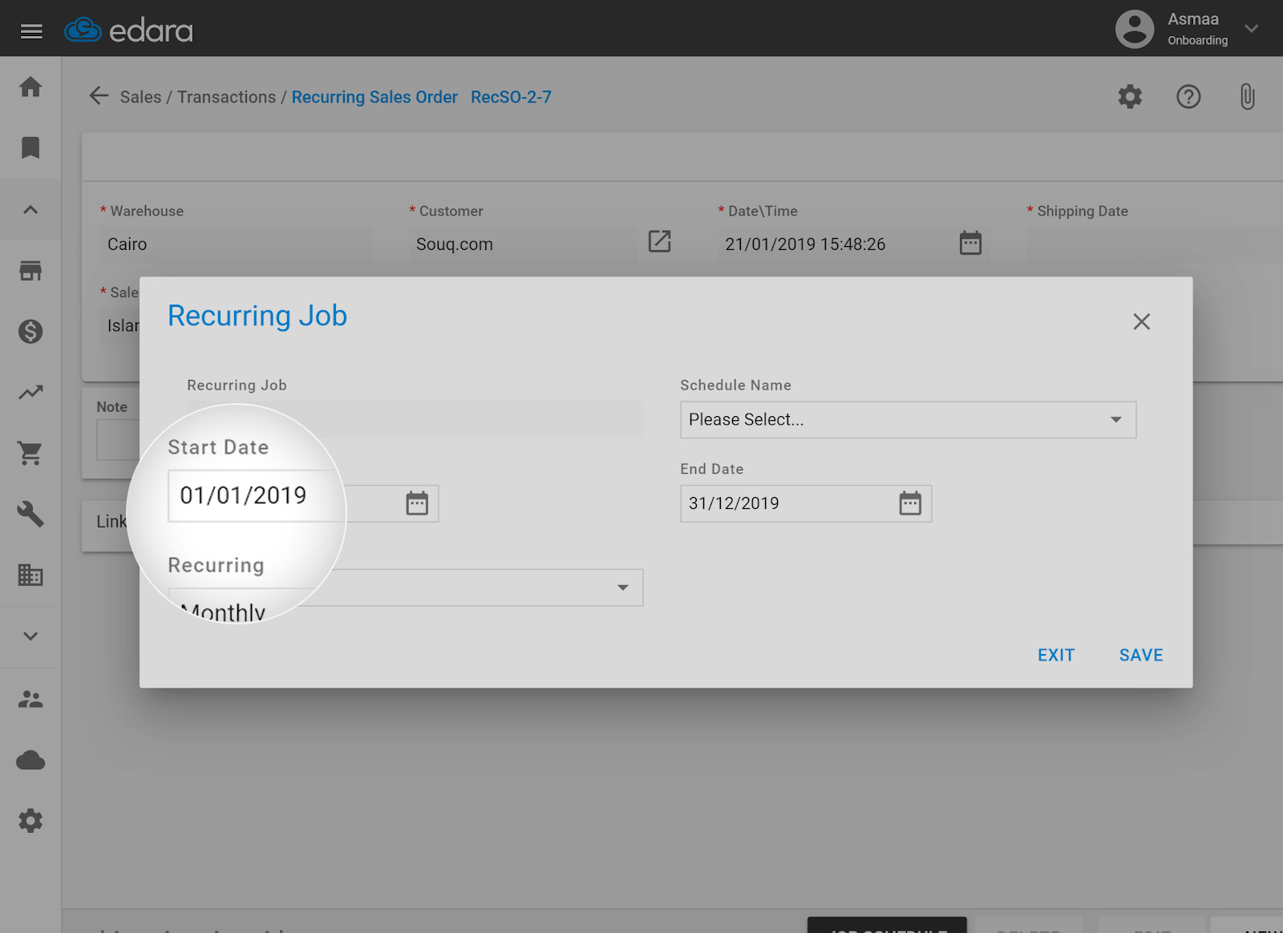Click the End Date input field

786,503
